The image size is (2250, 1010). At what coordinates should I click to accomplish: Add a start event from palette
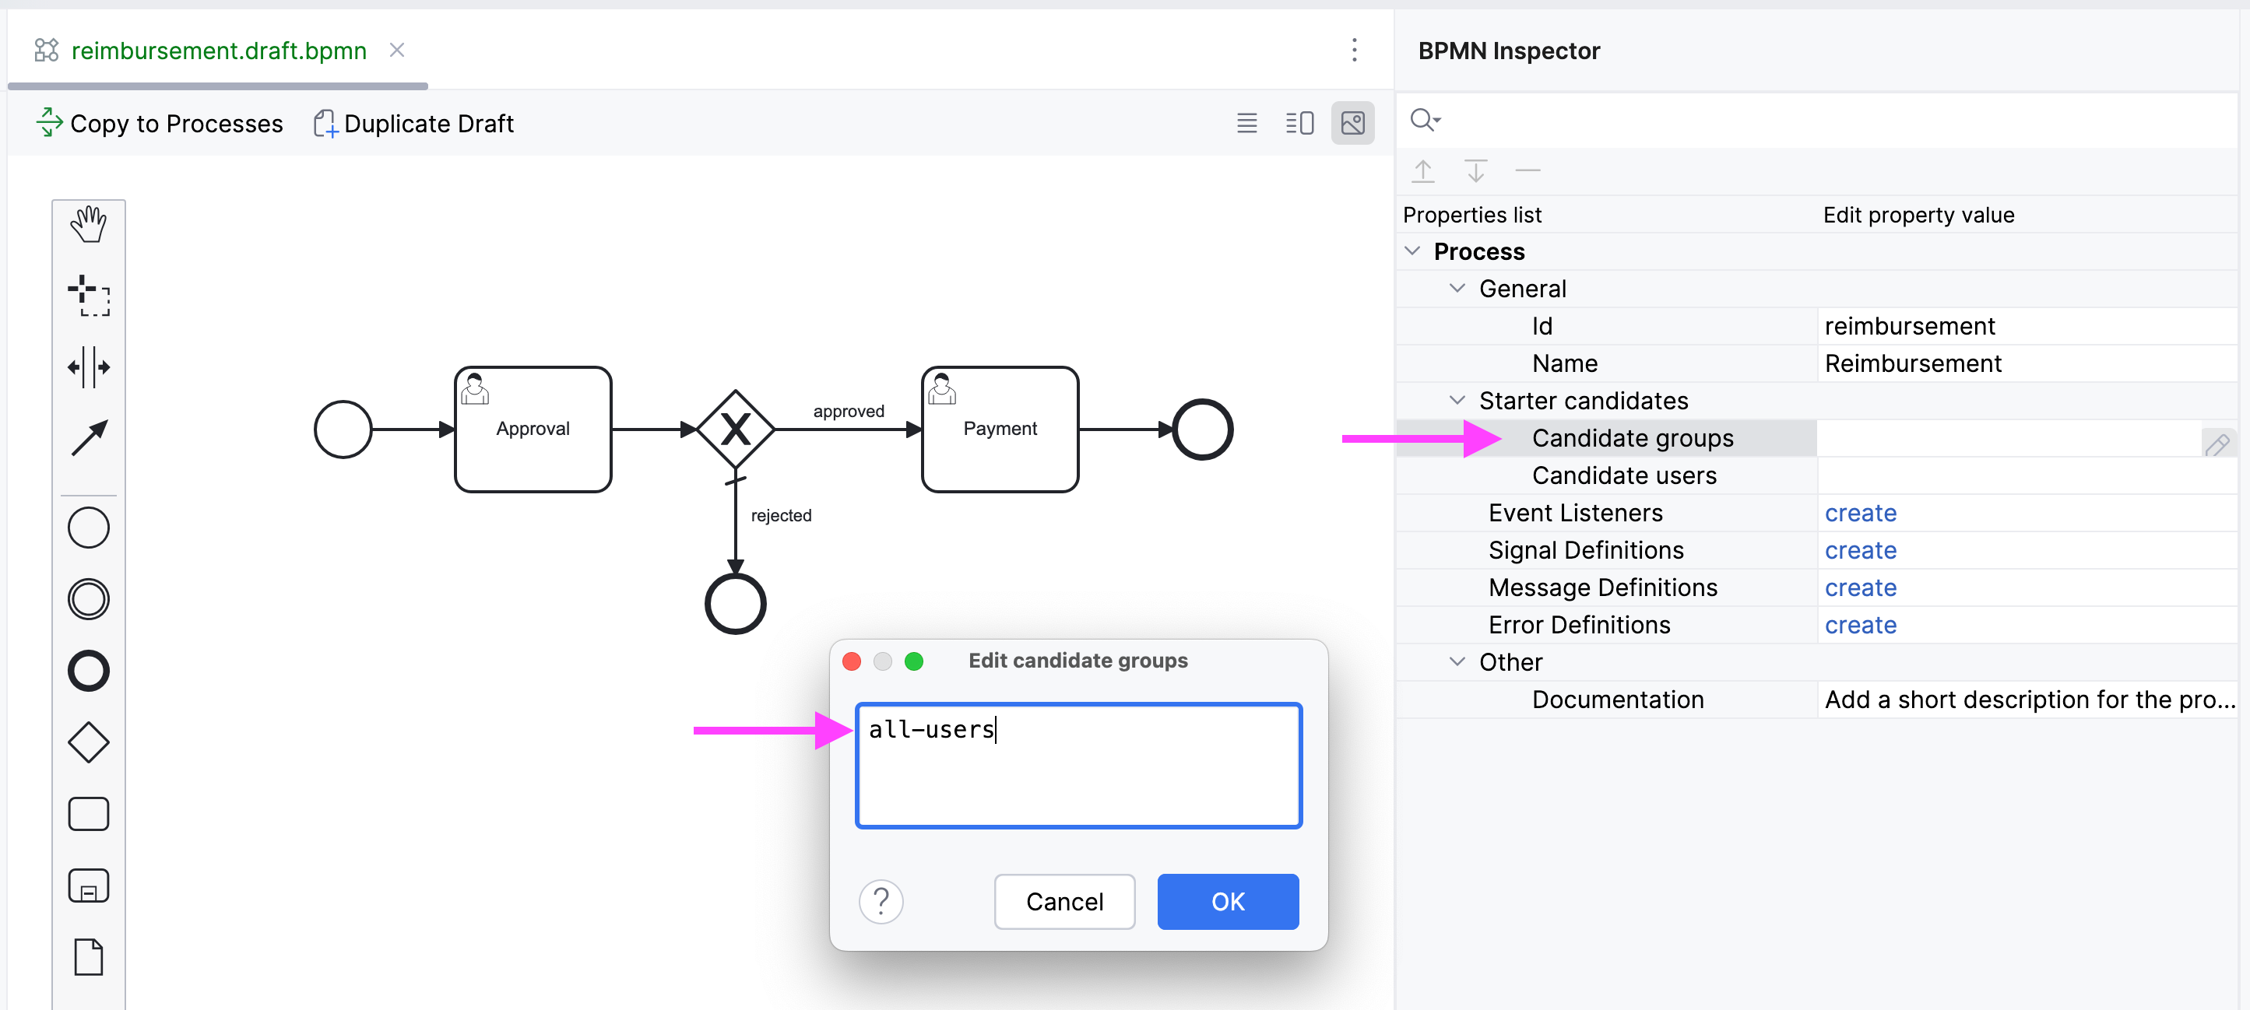[x=88, y=528]
